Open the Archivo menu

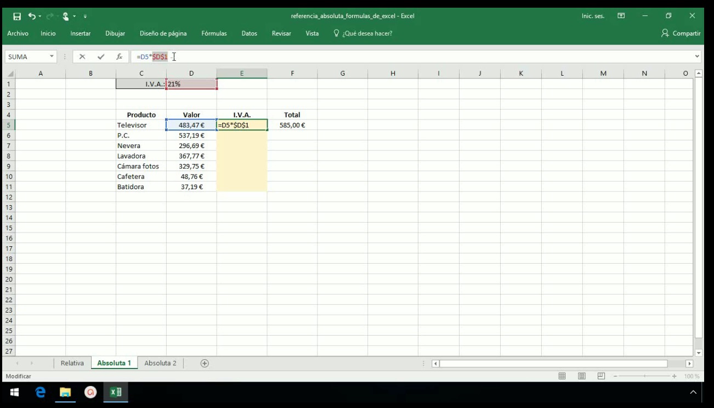18,33
